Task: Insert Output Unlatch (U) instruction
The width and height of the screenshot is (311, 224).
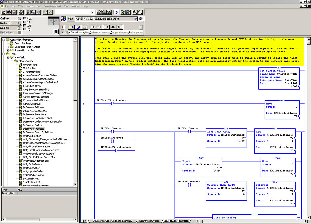Action: click(113, 27)
